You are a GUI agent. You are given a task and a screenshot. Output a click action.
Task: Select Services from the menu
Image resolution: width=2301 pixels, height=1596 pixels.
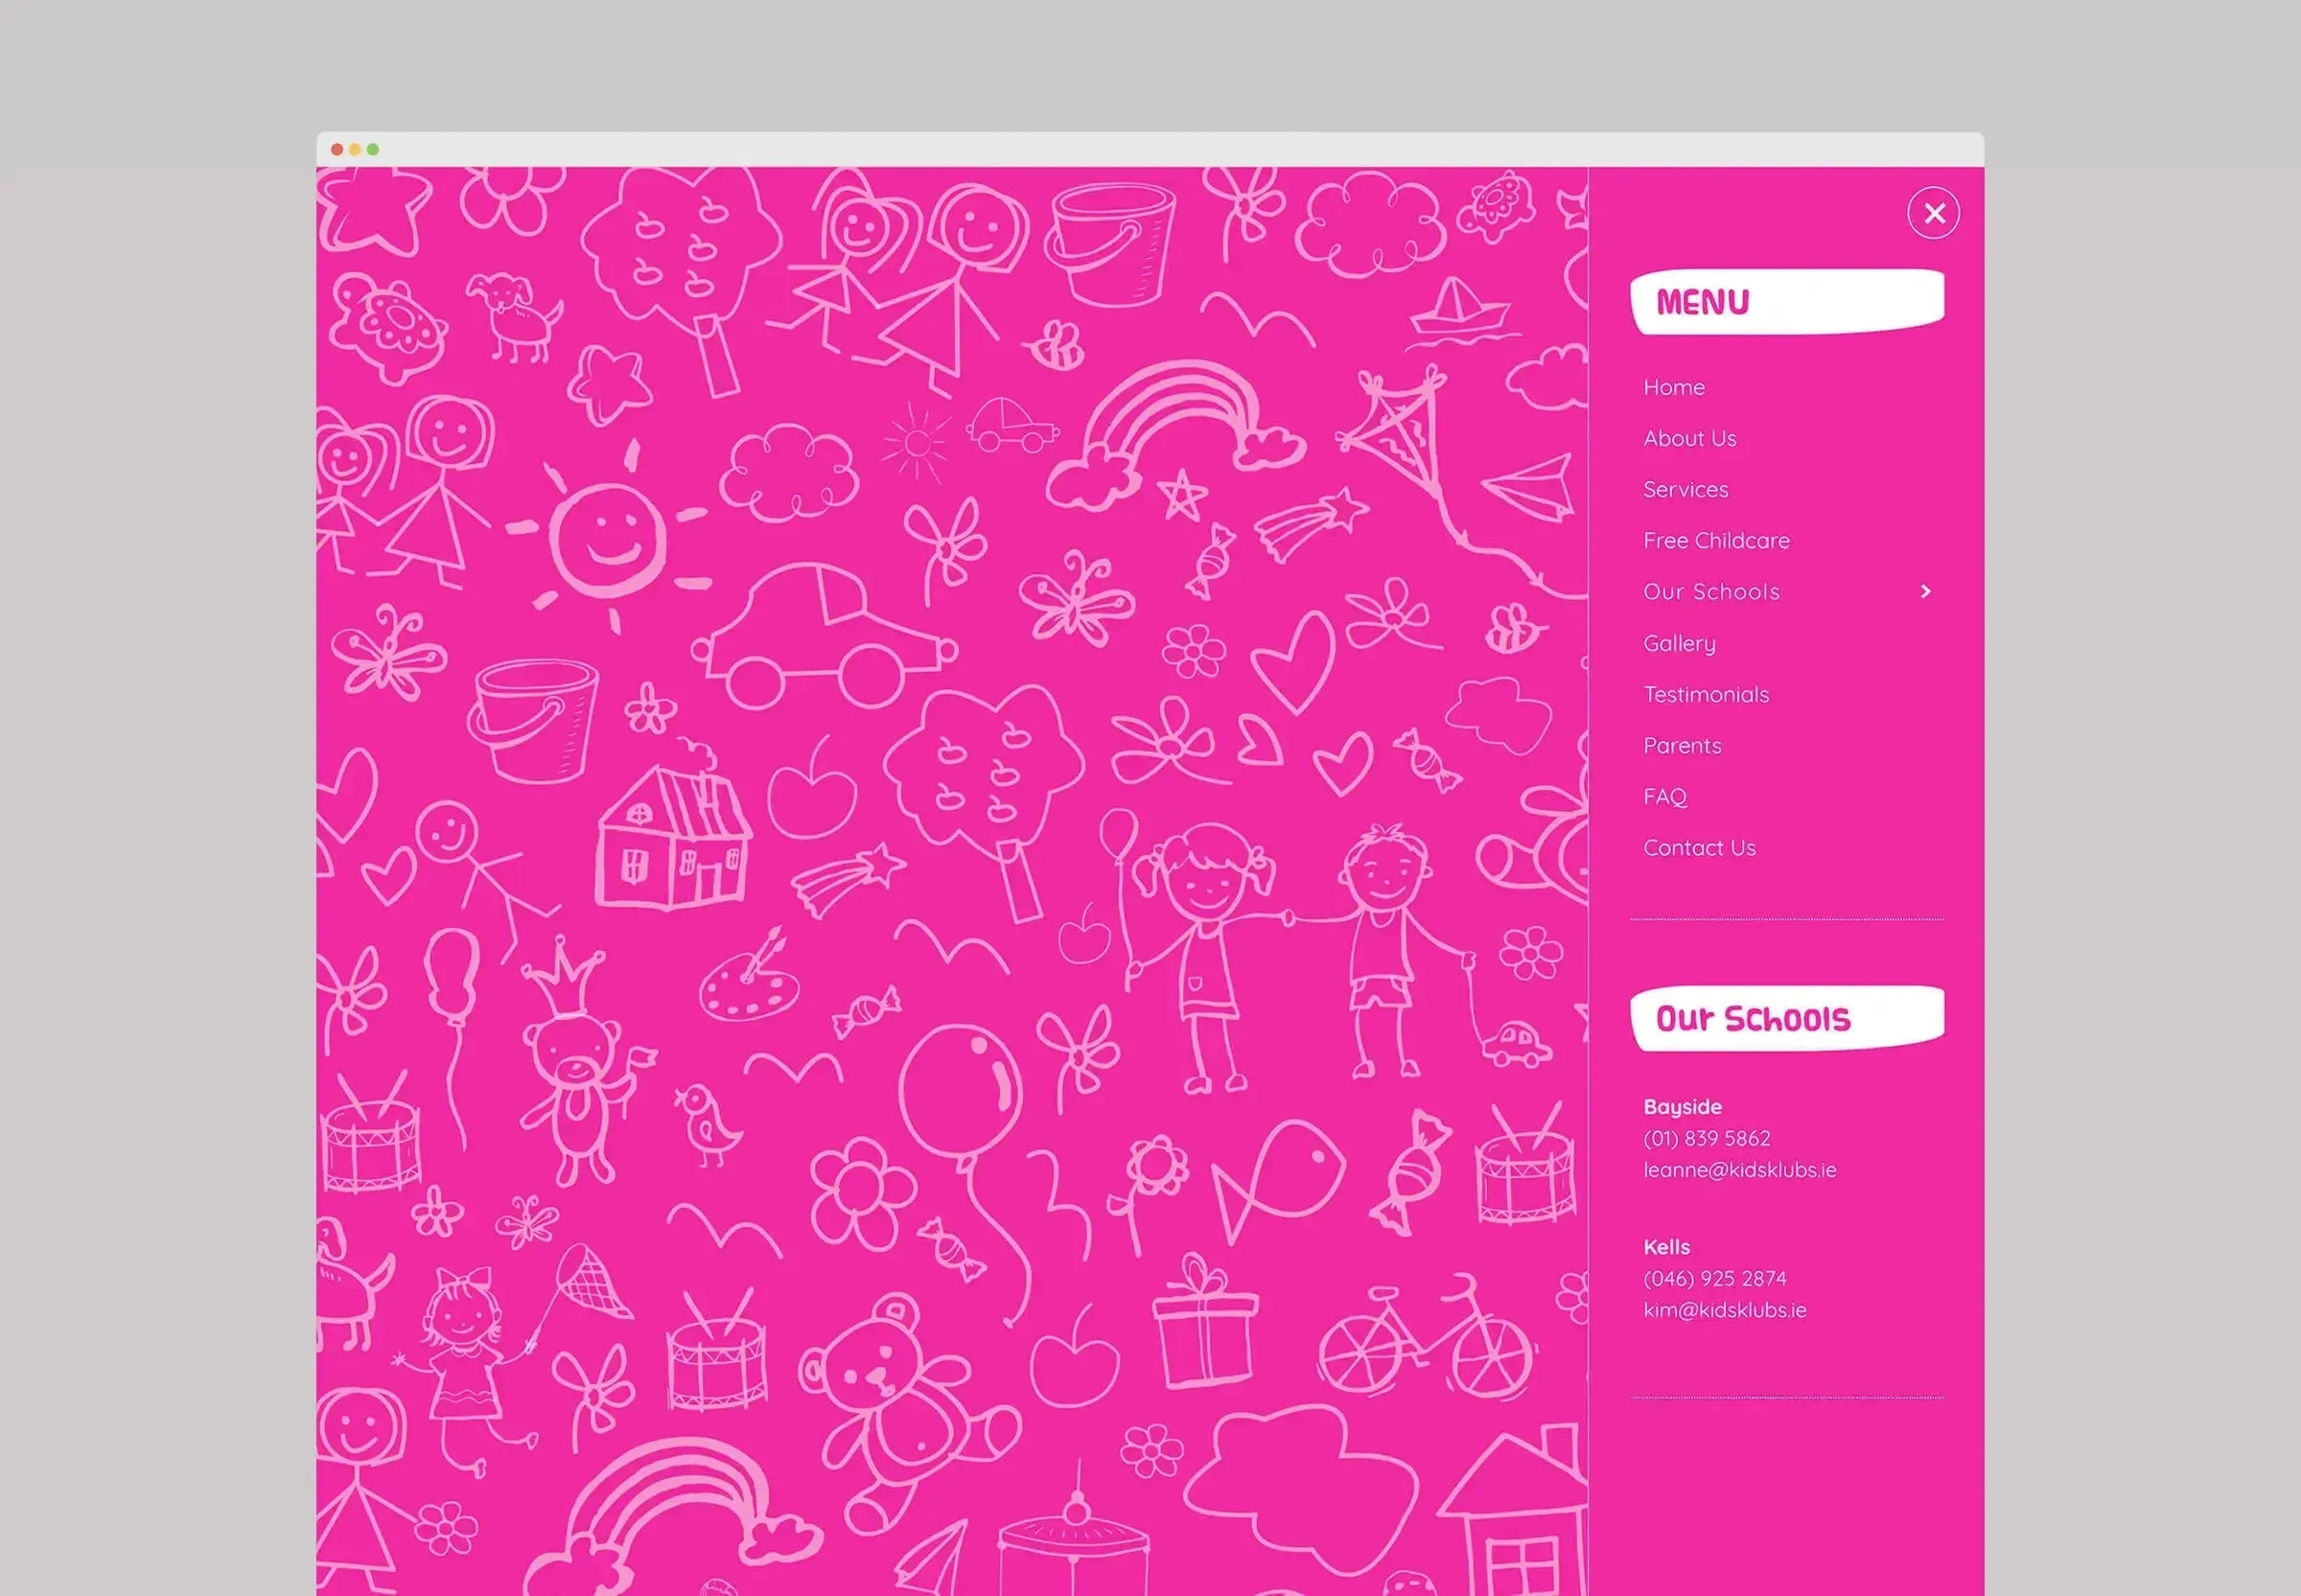[x=1685, y=489]
